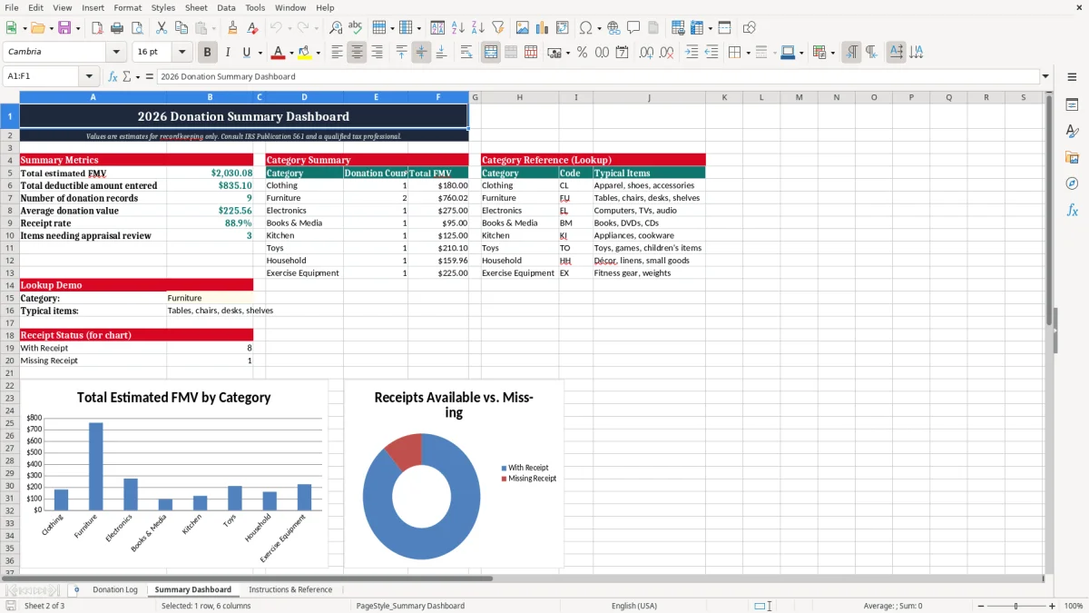Click the Export as PDF icon

pos(97,28)
